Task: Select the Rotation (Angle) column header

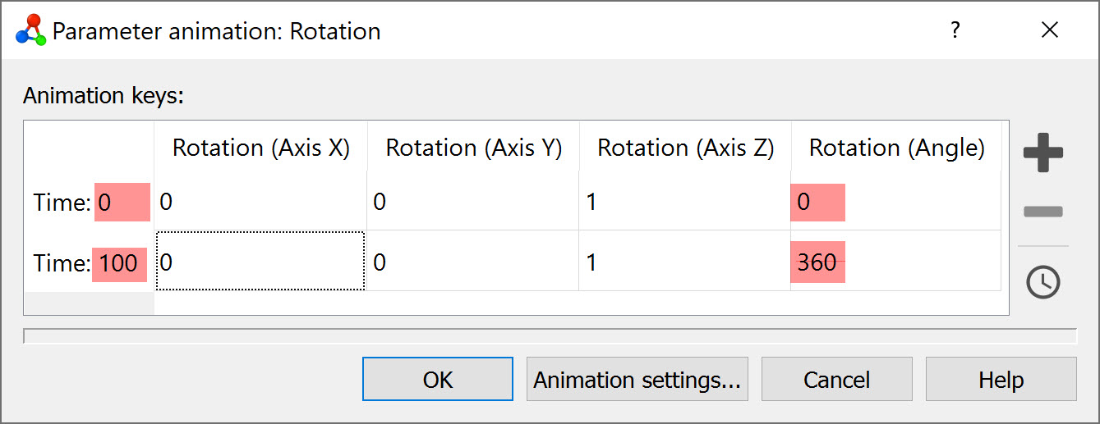Action: coord(896,148)
